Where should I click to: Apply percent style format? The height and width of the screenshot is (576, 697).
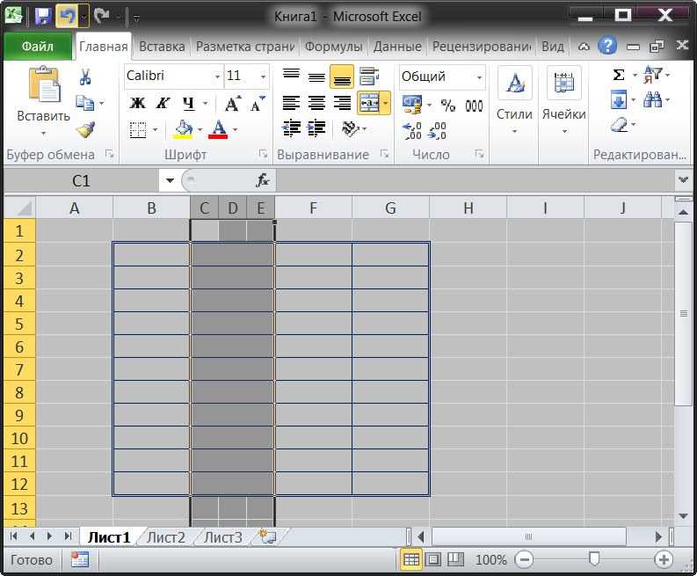pos(447,106)
